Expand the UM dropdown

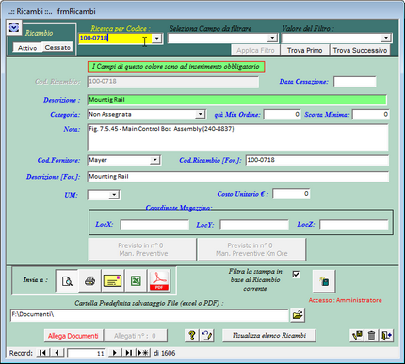tap(114, 195)
